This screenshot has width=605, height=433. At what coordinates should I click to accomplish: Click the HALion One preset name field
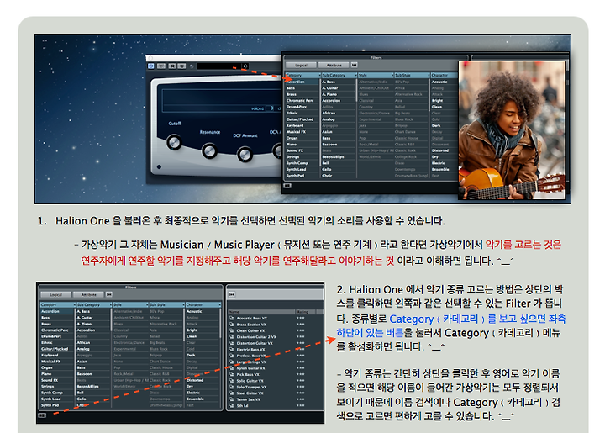tap(218, 66)
